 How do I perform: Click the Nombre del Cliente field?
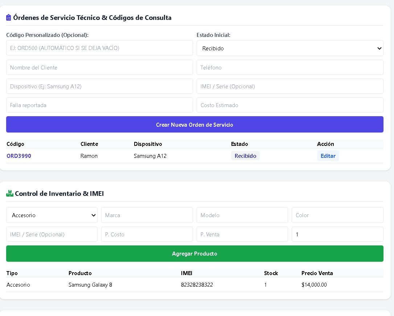coord(99,67)
